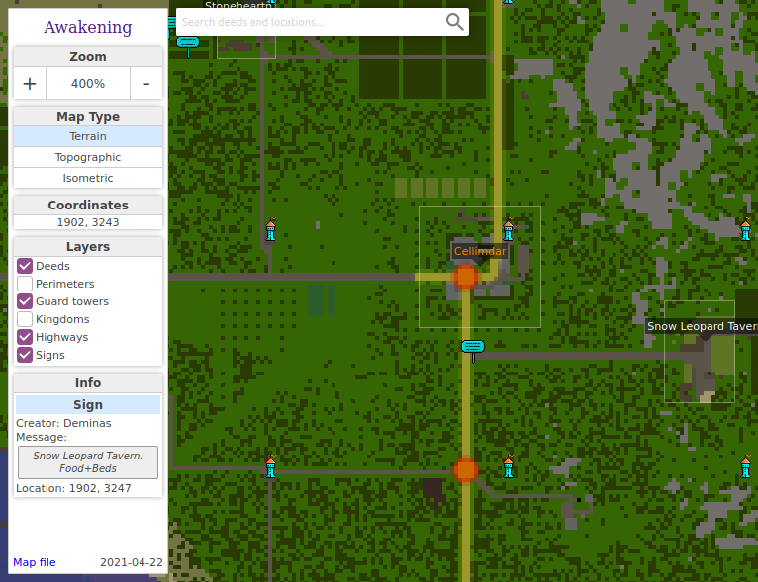The width and height of the screenshot is (758, 582).
Task: Zoom out with the minus button
Action: (146, 83)
